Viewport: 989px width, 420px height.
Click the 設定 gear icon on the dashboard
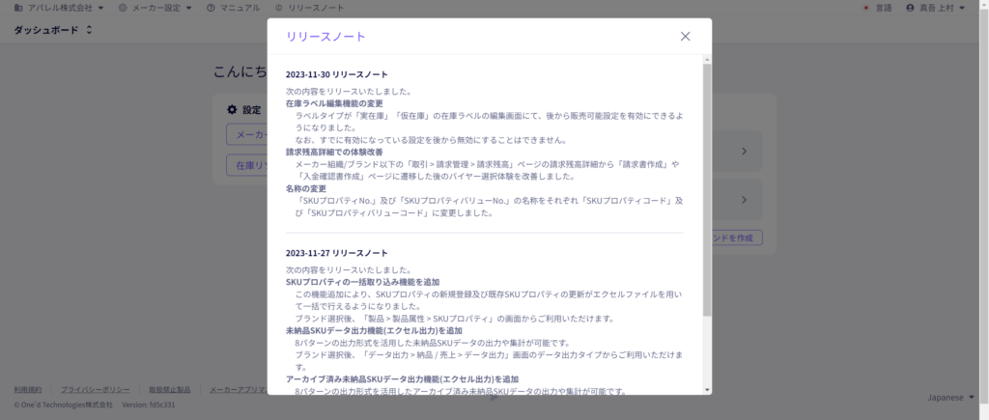[x=232, y=110]
